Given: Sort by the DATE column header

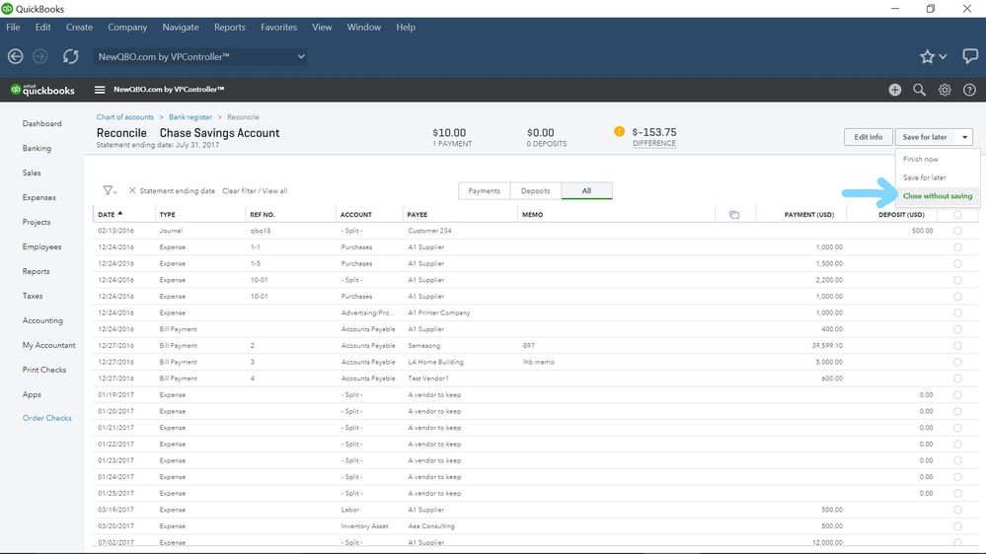Looking at the screenshot, I should point(110,214).
